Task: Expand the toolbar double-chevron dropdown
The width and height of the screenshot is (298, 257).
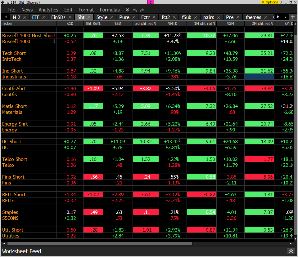Action: tap(127, 10)
